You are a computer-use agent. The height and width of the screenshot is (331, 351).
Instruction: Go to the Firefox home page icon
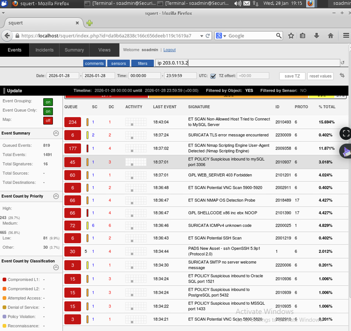point(330,36)
